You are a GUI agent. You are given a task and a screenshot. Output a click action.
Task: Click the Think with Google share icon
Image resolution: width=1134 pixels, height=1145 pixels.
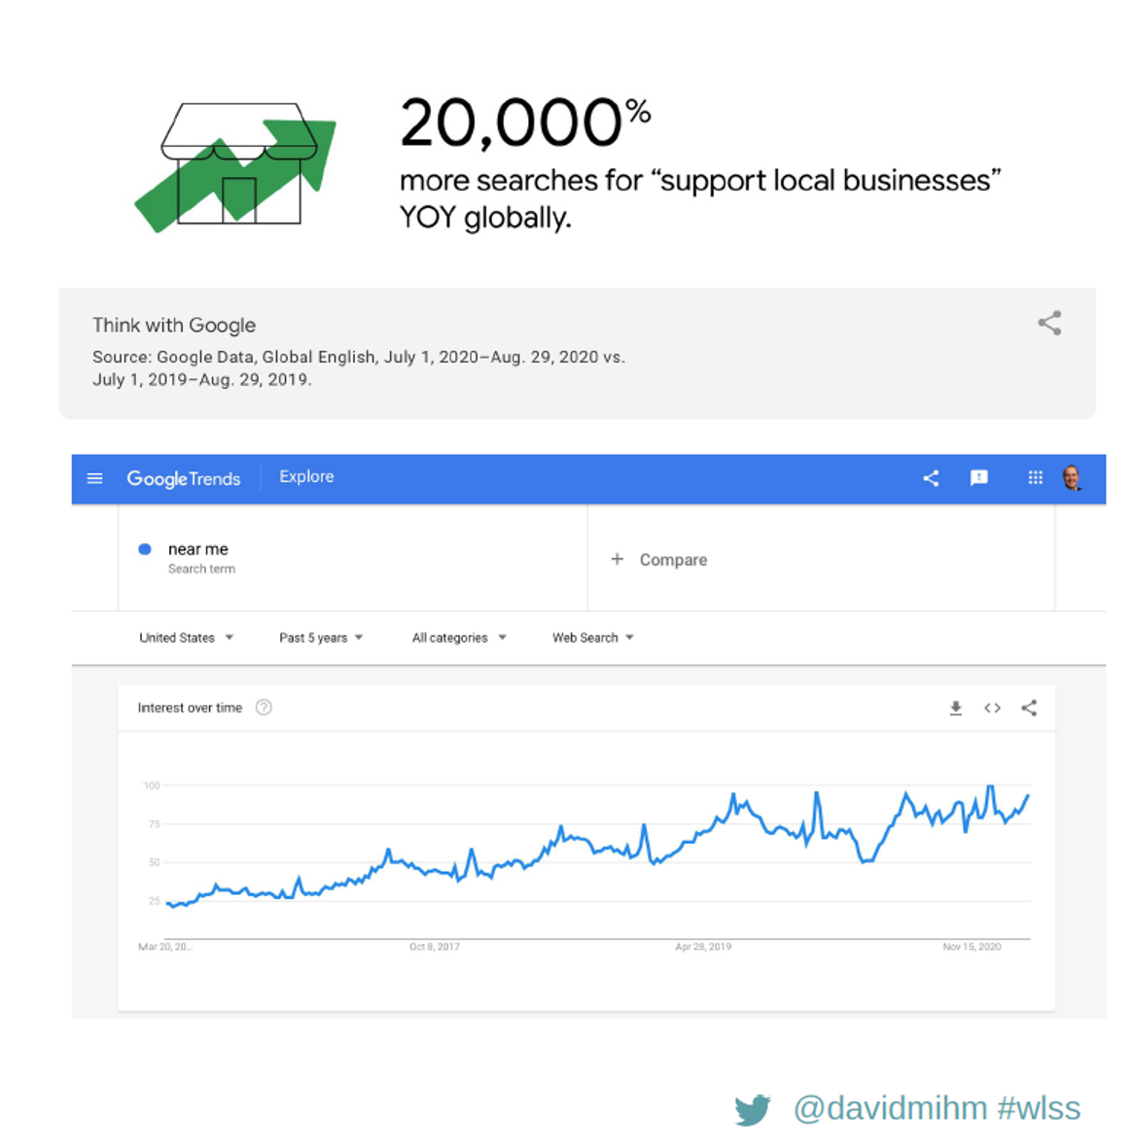click(1049, 324)
